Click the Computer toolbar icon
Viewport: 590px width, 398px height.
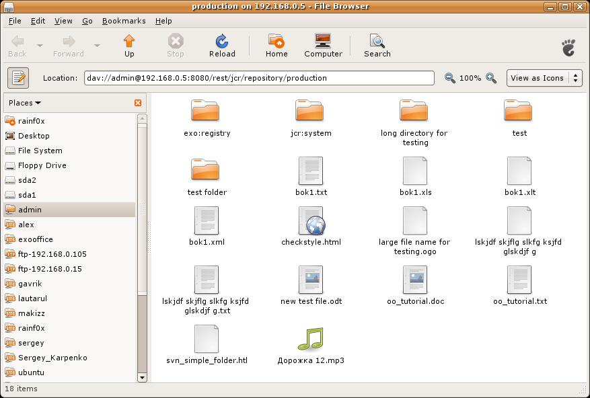pyautogui.click(x=323, y=42)
